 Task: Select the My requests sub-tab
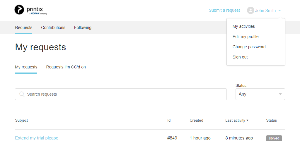26,67
